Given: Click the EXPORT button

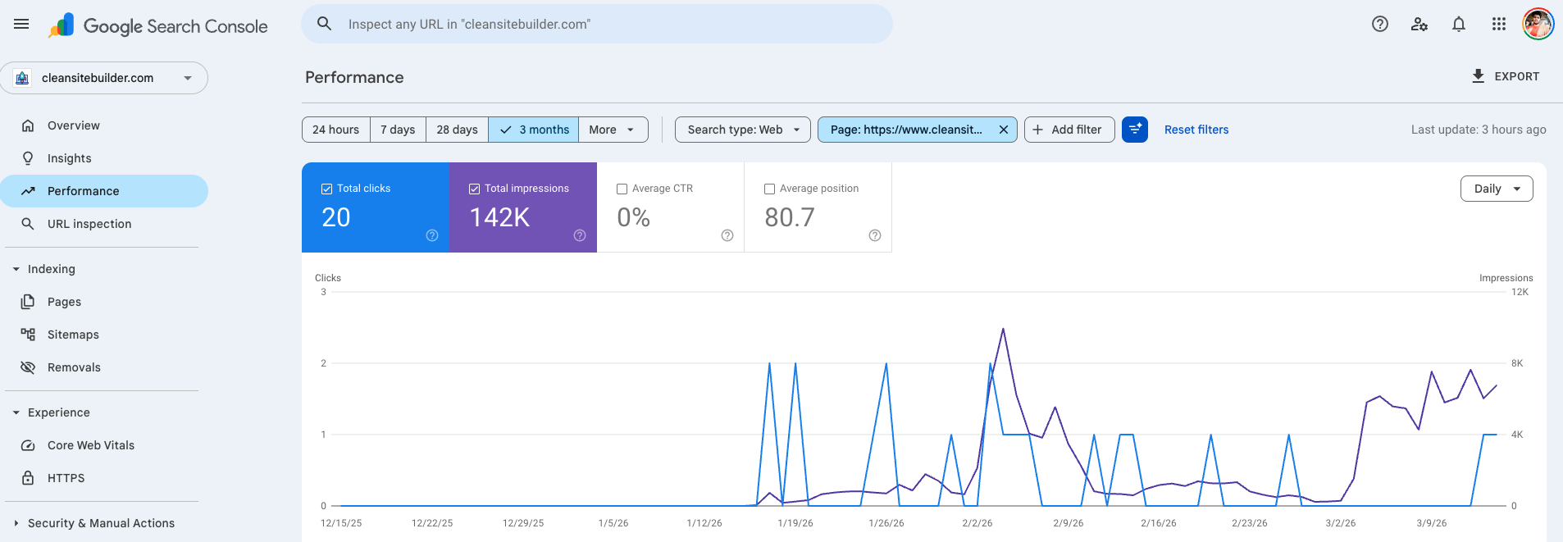Looking at the screenshot, I should pyautogui.click(x=1506, y=76).
